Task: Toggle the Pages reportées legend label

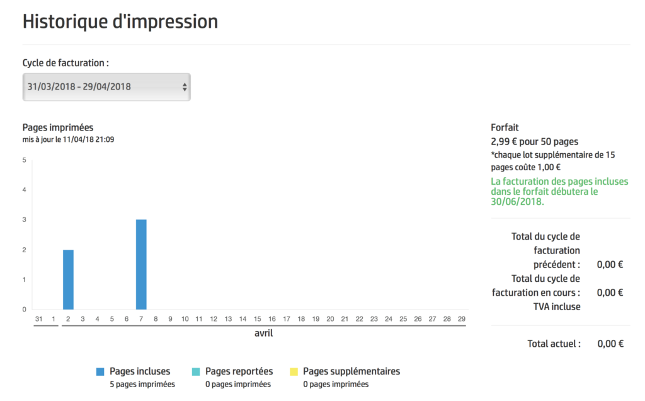Action: click(x=239, y=371)
